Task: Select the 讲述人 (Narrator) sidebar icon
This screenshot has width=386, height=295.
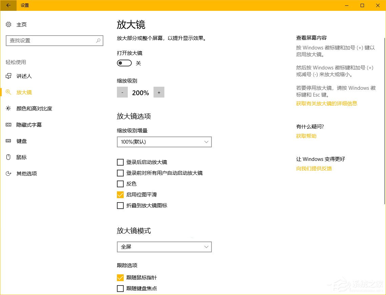Action: (x=8, y=76)
